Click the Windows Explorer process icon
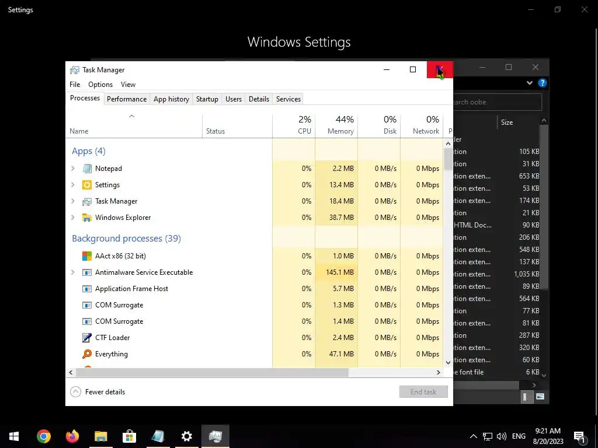Viewport: 598px width, 448px height. 87,218
